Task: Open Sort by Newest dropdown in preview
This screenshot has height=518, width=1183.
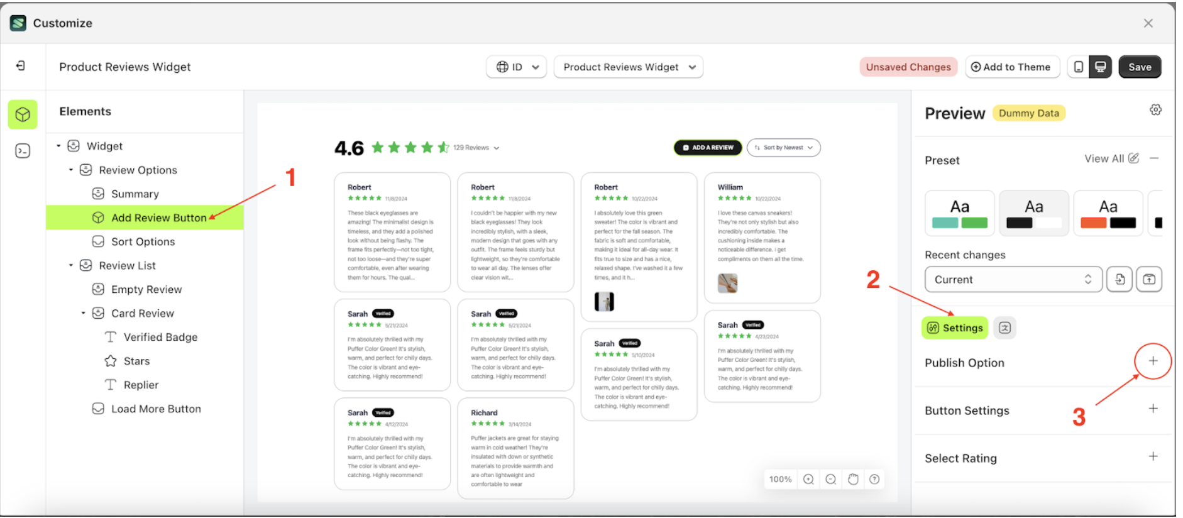Action: click(783, 148)
